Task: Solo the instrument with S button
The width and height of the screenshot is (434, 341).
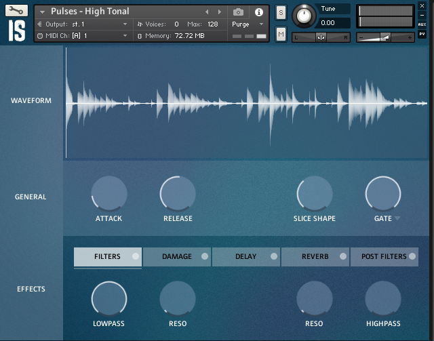Action: coord(281,12)
